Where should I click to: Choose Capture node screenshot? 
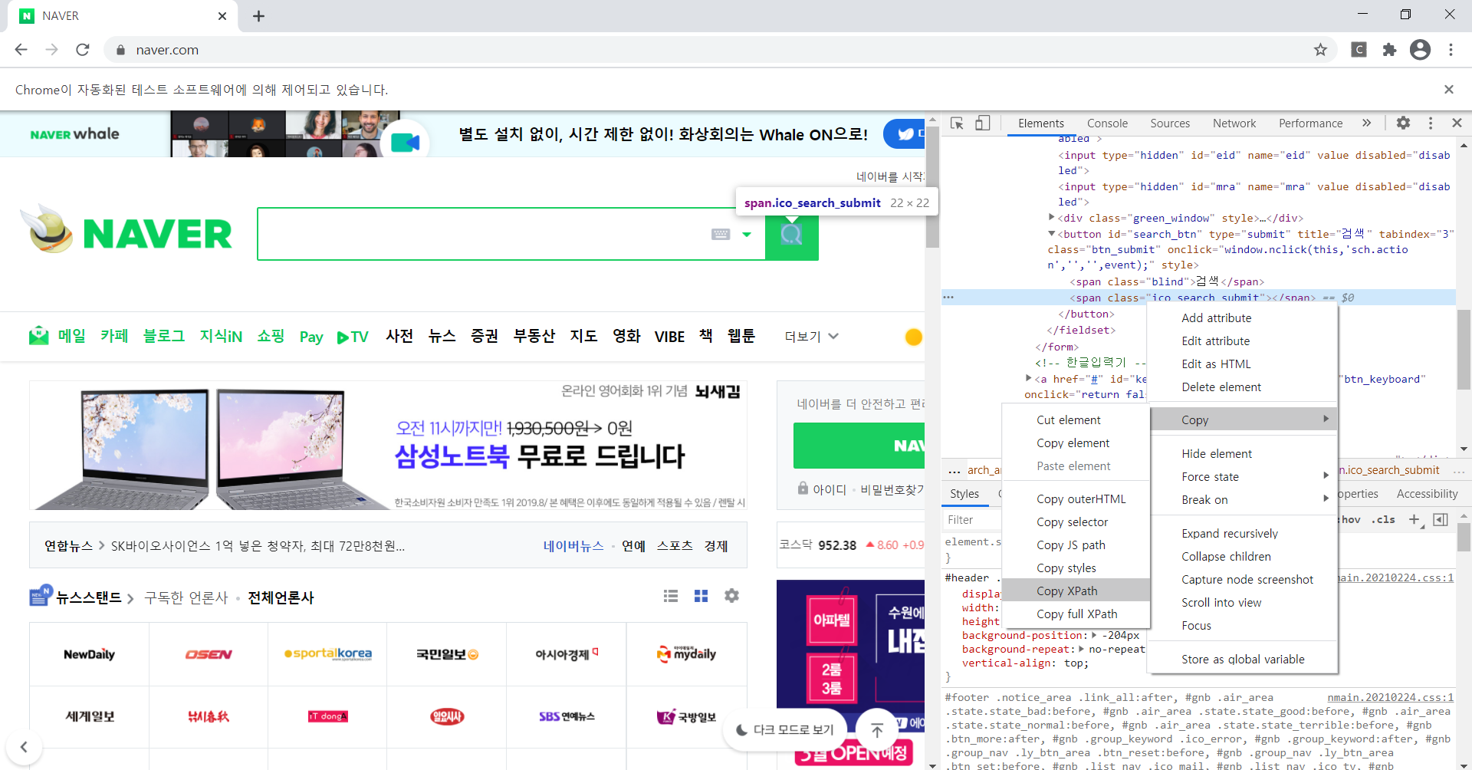coord(1242,579)
